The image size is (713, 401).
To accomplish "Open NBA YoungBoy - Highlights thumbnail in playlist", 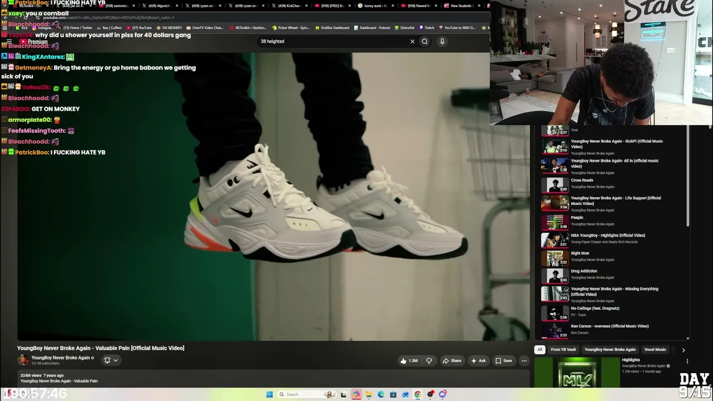I will click(555, 240).
